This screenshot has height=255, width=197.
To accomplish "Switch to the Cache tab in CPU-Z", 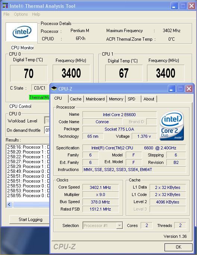I will [76, 99].
